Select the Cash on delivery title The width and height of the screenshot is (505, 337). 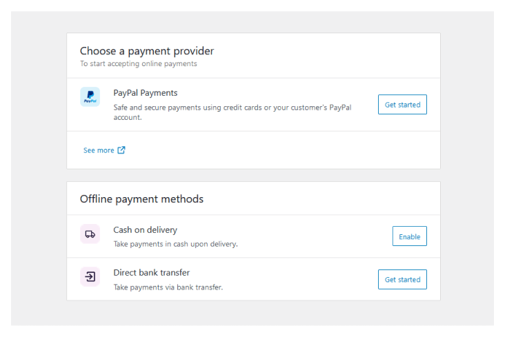tap(146, 229)
